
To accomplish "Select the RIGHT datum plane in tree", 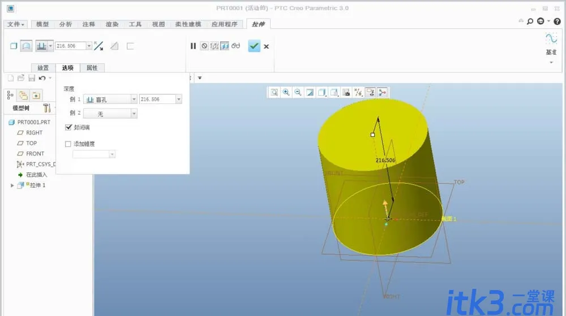I will [34, 133].
